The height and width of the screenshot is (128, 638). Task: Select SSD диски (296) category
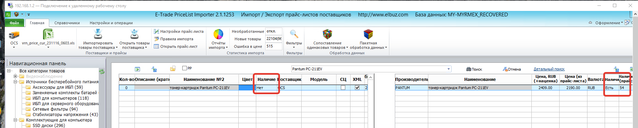[x=48, y=126]
